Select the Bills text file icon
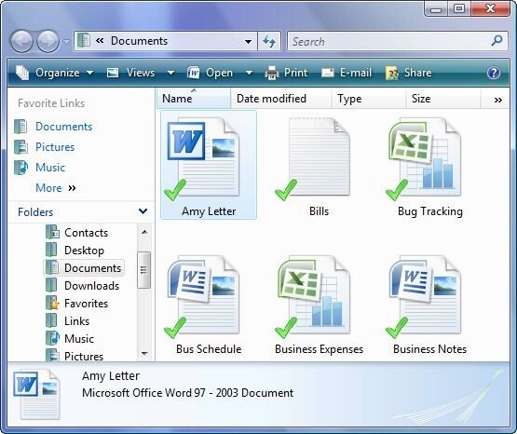The height and width of the screenshot is (434, 517). click(x=313, y=159)
